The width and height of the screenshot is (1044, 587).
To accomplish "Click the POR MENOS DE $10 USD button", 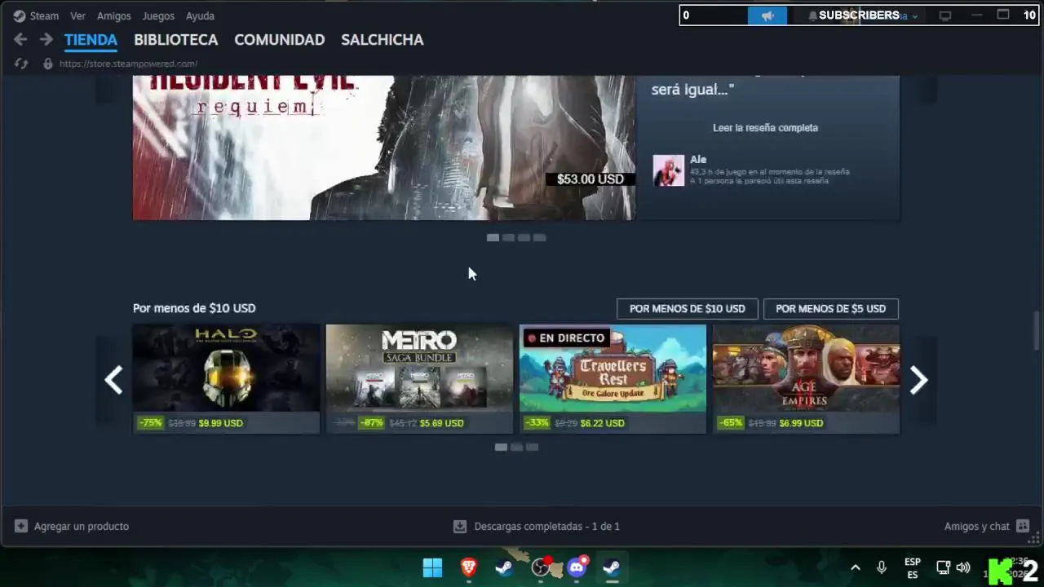I will point(688,309).
